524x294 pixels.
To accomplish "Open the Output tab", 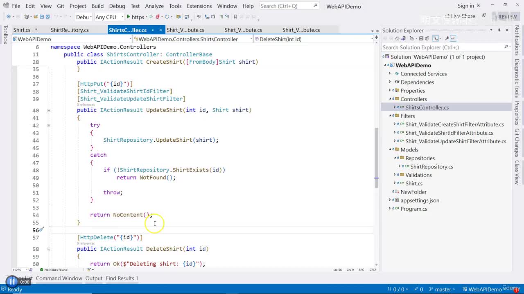I will 94,278.
